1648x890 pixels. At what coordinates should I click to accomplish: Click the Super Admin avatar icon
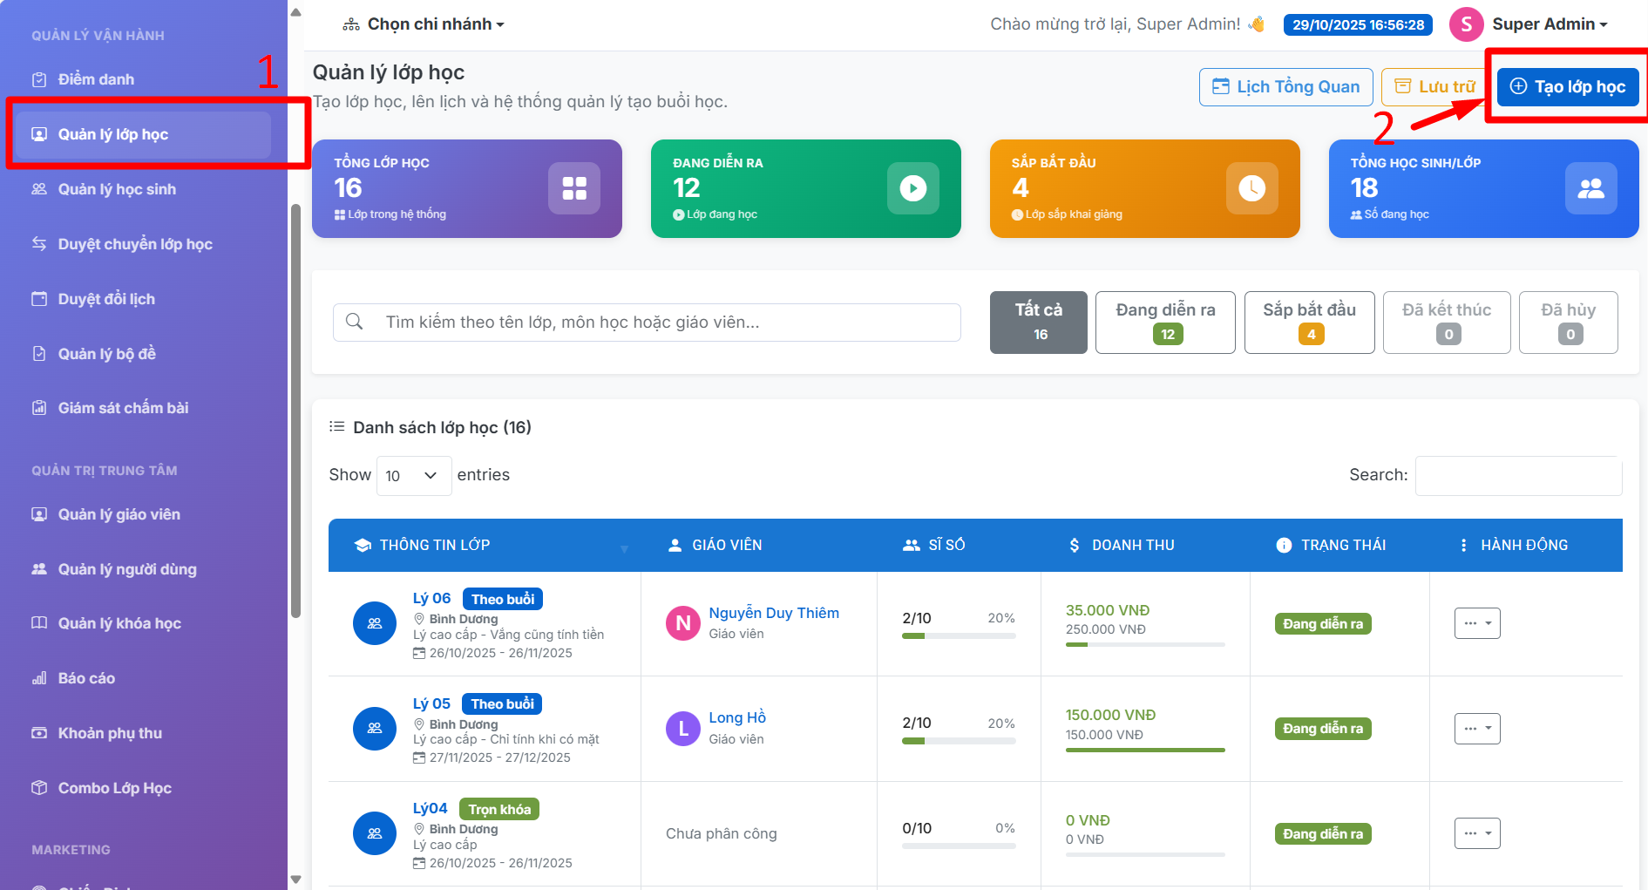tap(1466, 24)
